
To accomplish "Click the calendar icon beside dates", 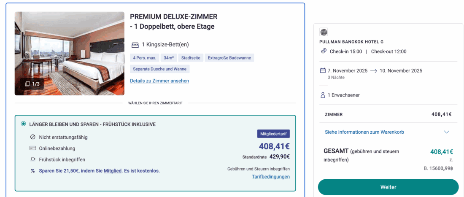I will point(323,70).
